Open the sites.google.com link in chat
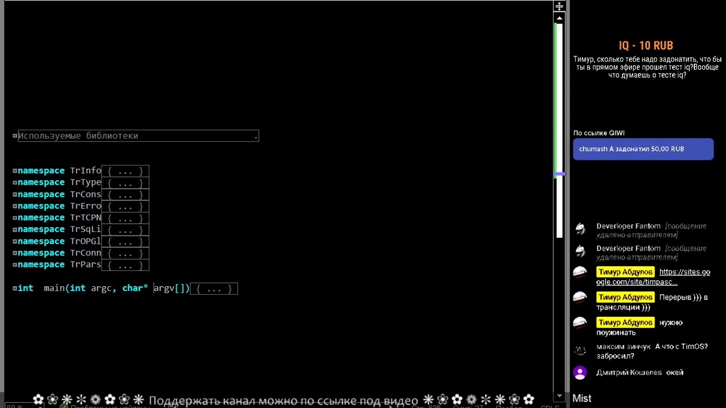 [653, 277]
